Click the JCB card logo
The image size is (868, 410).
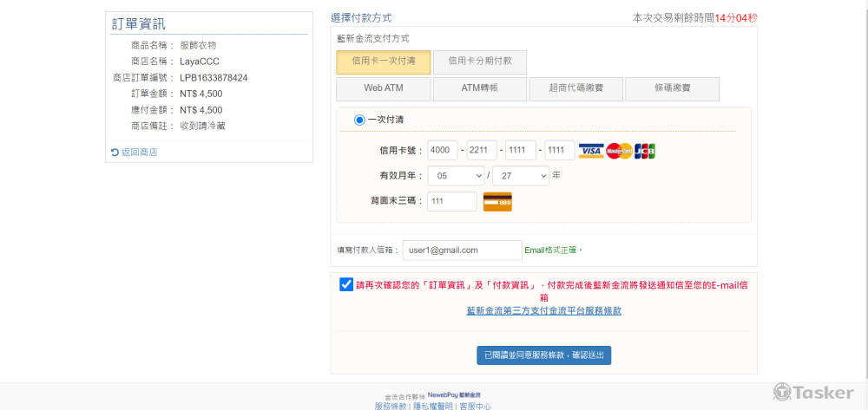[645, 151]
